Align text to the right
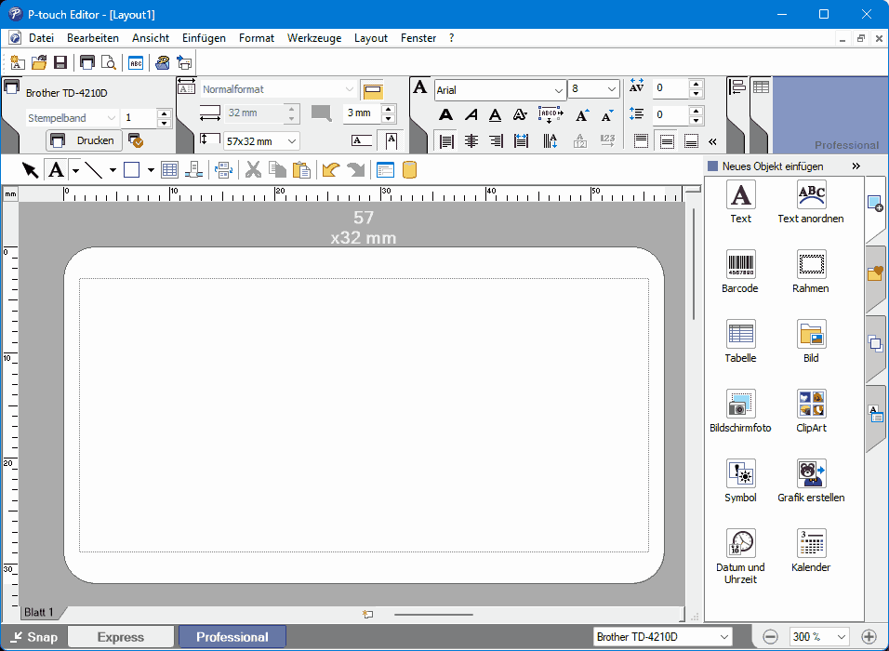This screenshot has height=651, width=889. [x=496, y=140]
